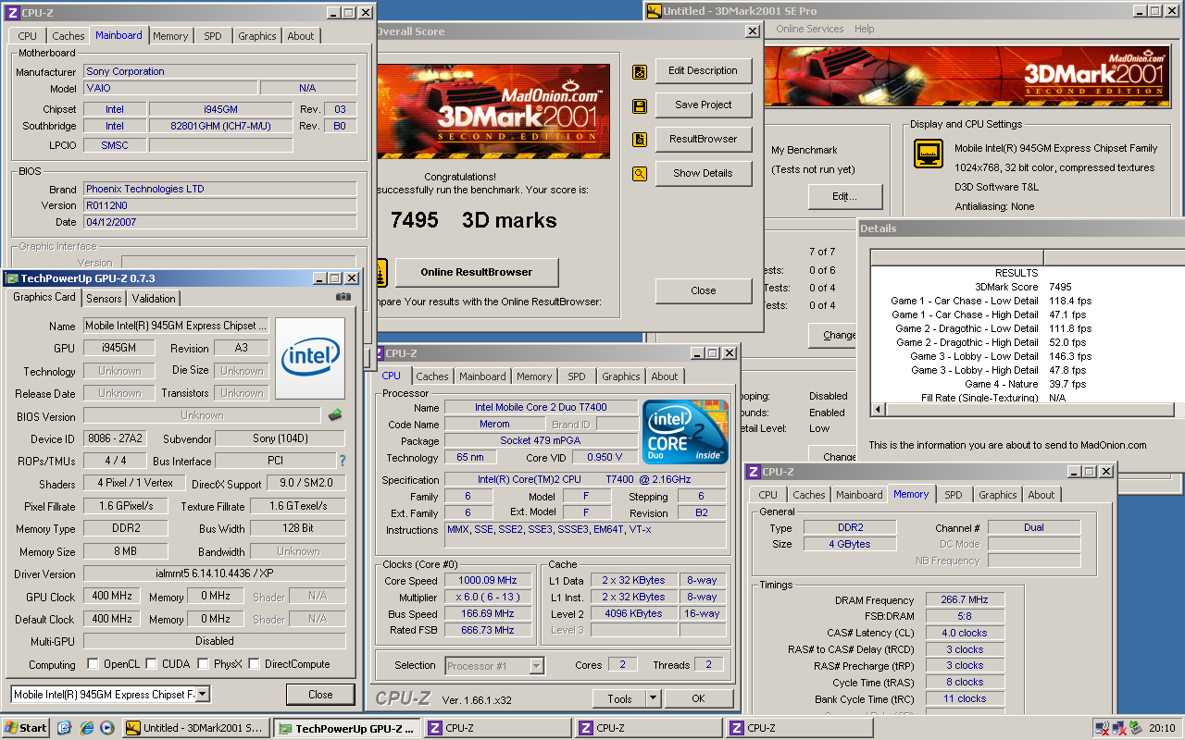The height and width of the screenshot is (740, 1185).
Task: Switch to 3DMark2001 via its taskbar button
Action: 196,728
